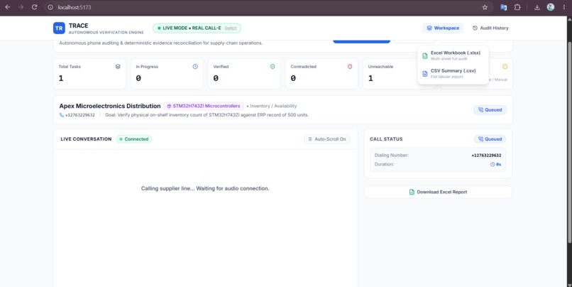Click the Switch mode link
The height and width of the screenshot is (287, 572).
point(231,28)
